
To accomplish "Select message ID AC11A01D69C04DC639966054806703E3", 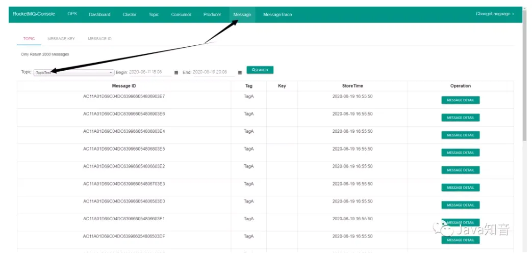I will pyautogui.click(x=124, y=184).
